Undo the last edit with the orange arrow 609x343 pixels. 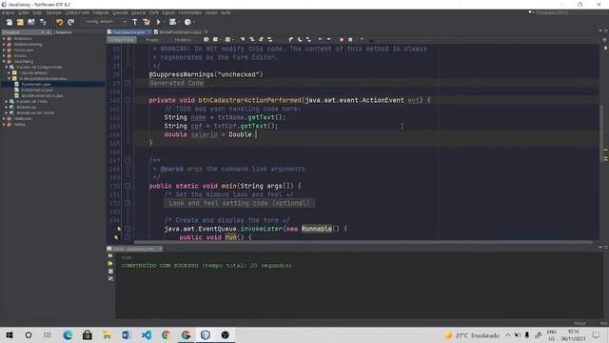tap(59, 22)
